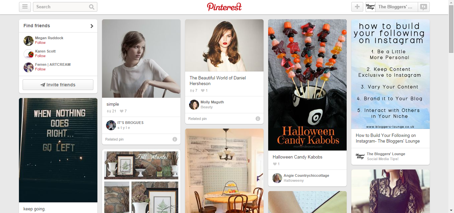Click the heart icon under Halloween Candy Kabobs
The width and height of the screenshot is (454, 213).
pos(275,164)
